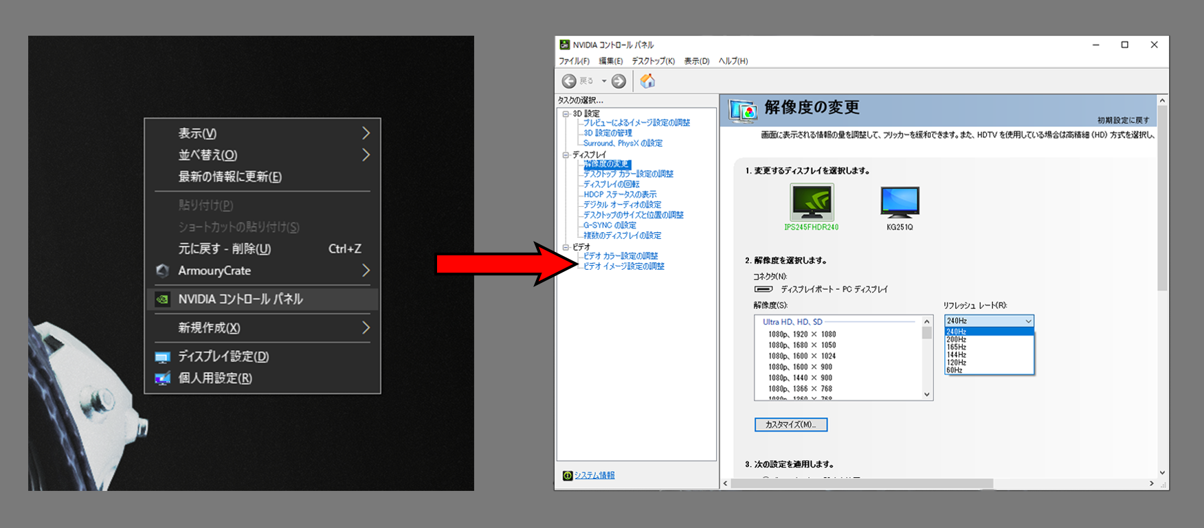Click the カスタマイズ(M)... button

[x=791, y=424]
